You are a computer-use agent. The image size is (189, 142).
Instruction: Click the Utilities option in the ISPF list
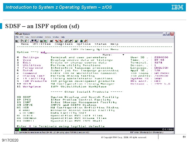click(59, 65)
